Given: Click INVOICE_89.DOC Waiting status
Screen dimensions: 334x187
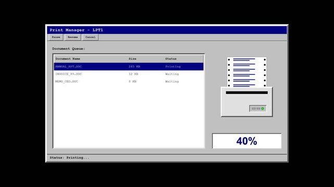Looking at the screenshot, I should pos(172,74).
